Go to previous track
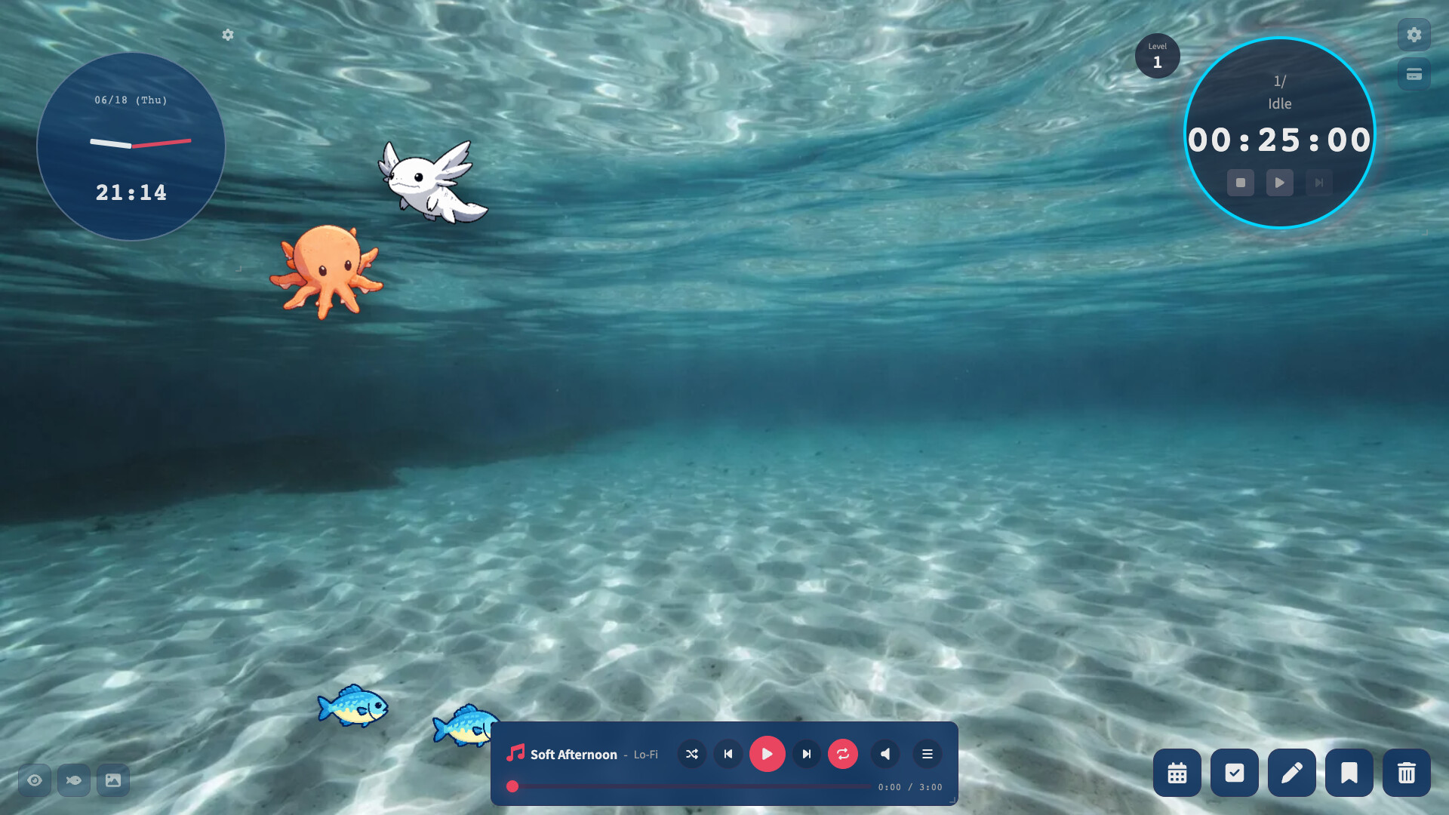This screenshot has height=815, width=1449. [x=728, y=754]
